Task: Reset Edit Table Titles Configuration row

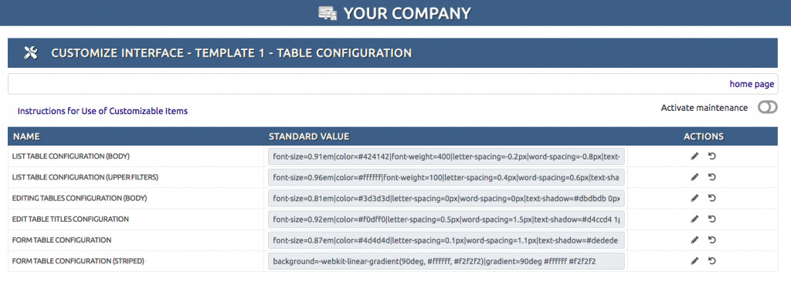Action: click(711, 219)
